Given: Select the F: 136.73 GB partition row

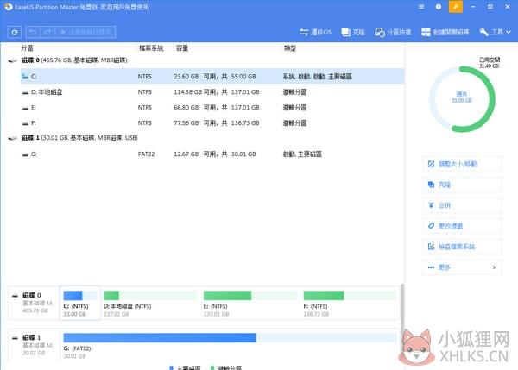Looking at the screenshot, I should coord(212,122).
